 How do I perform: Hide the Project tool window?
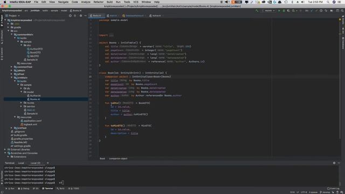pyautogui.click(x=85, y=16)
